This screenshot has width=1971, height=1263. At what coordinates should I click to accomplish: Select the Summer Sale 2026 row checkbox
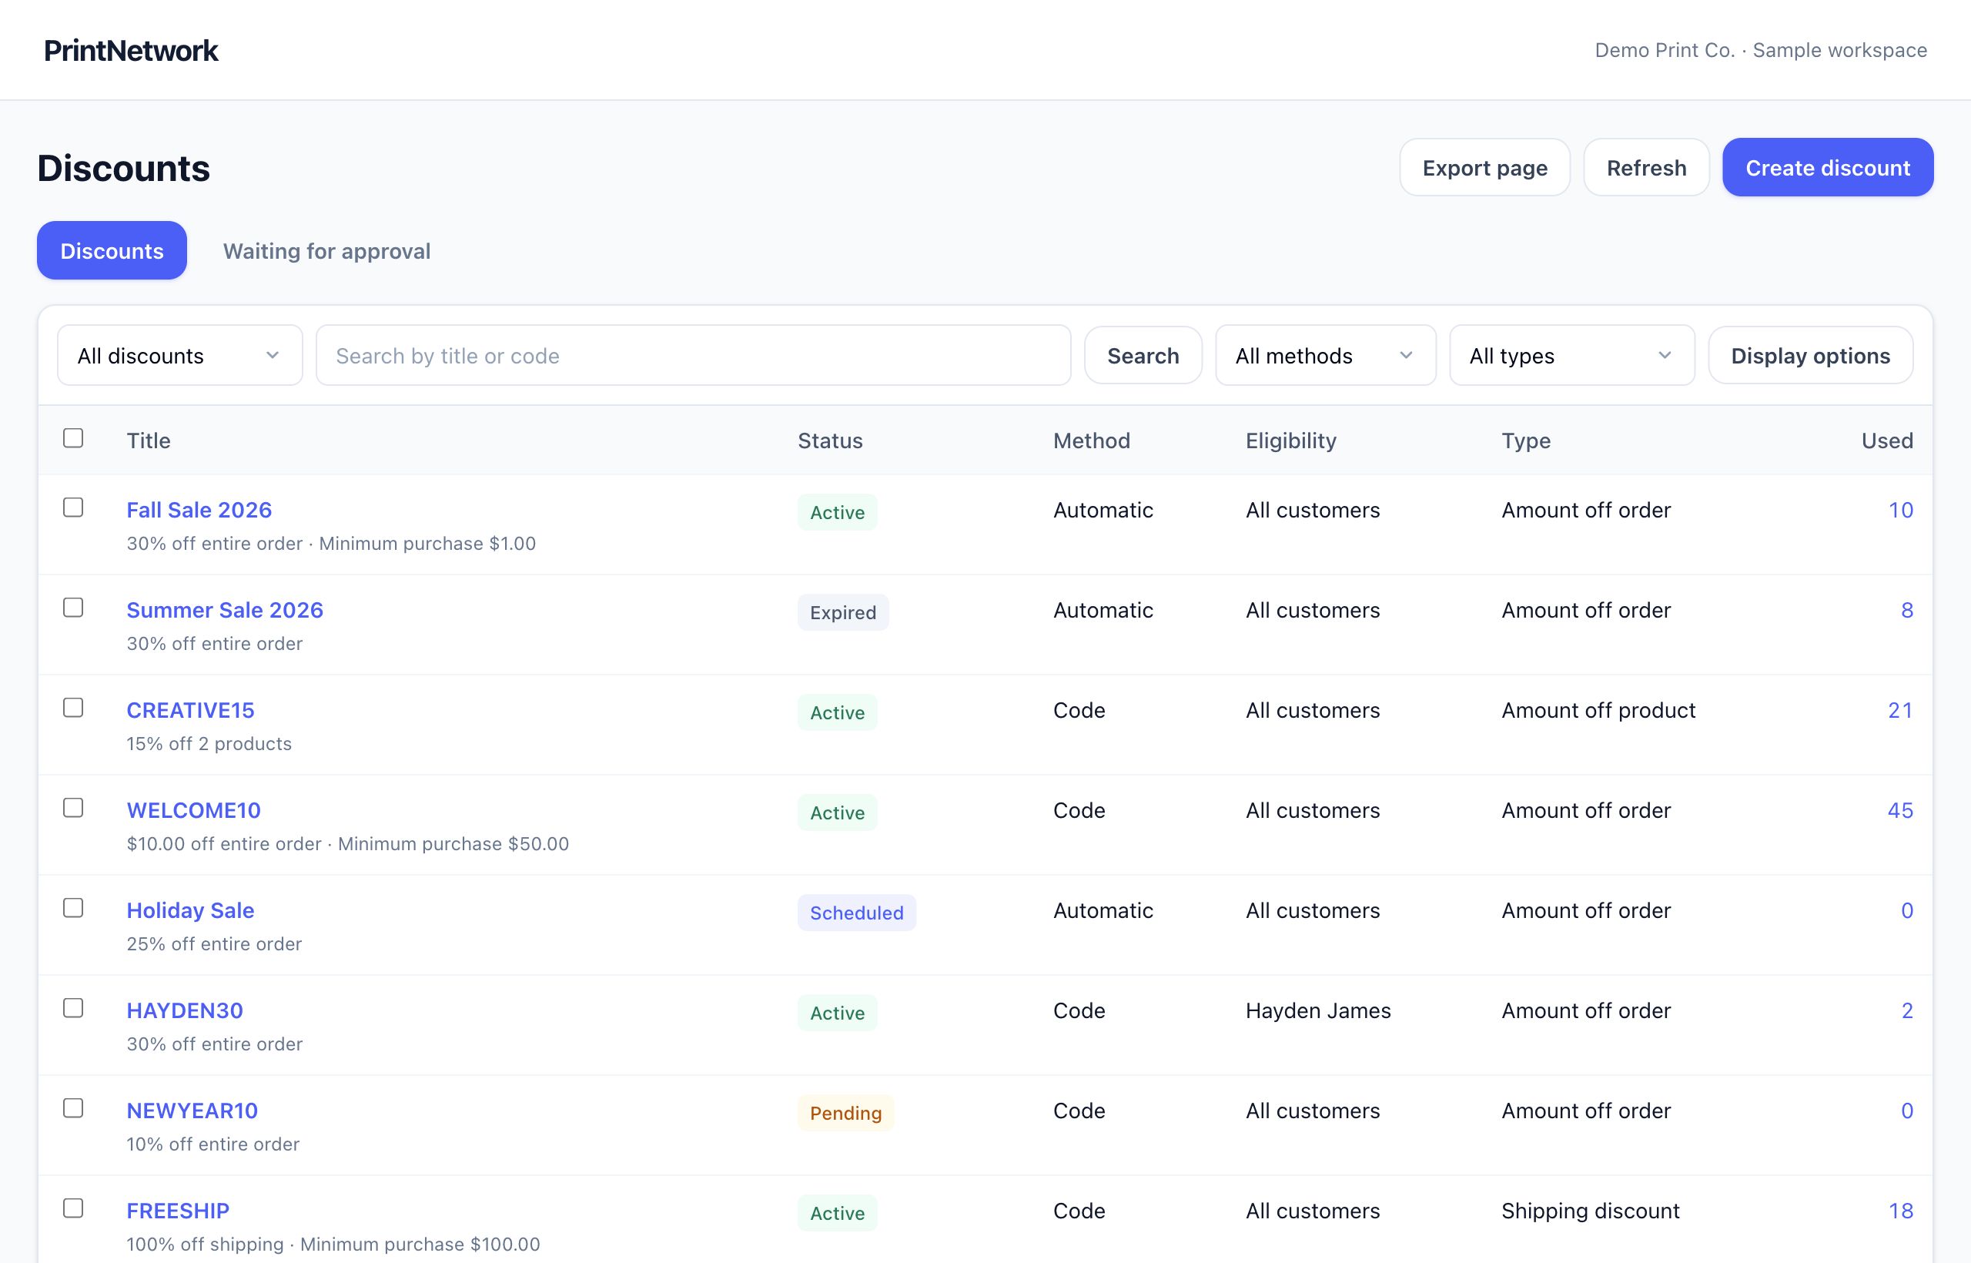tap(73, 608)
